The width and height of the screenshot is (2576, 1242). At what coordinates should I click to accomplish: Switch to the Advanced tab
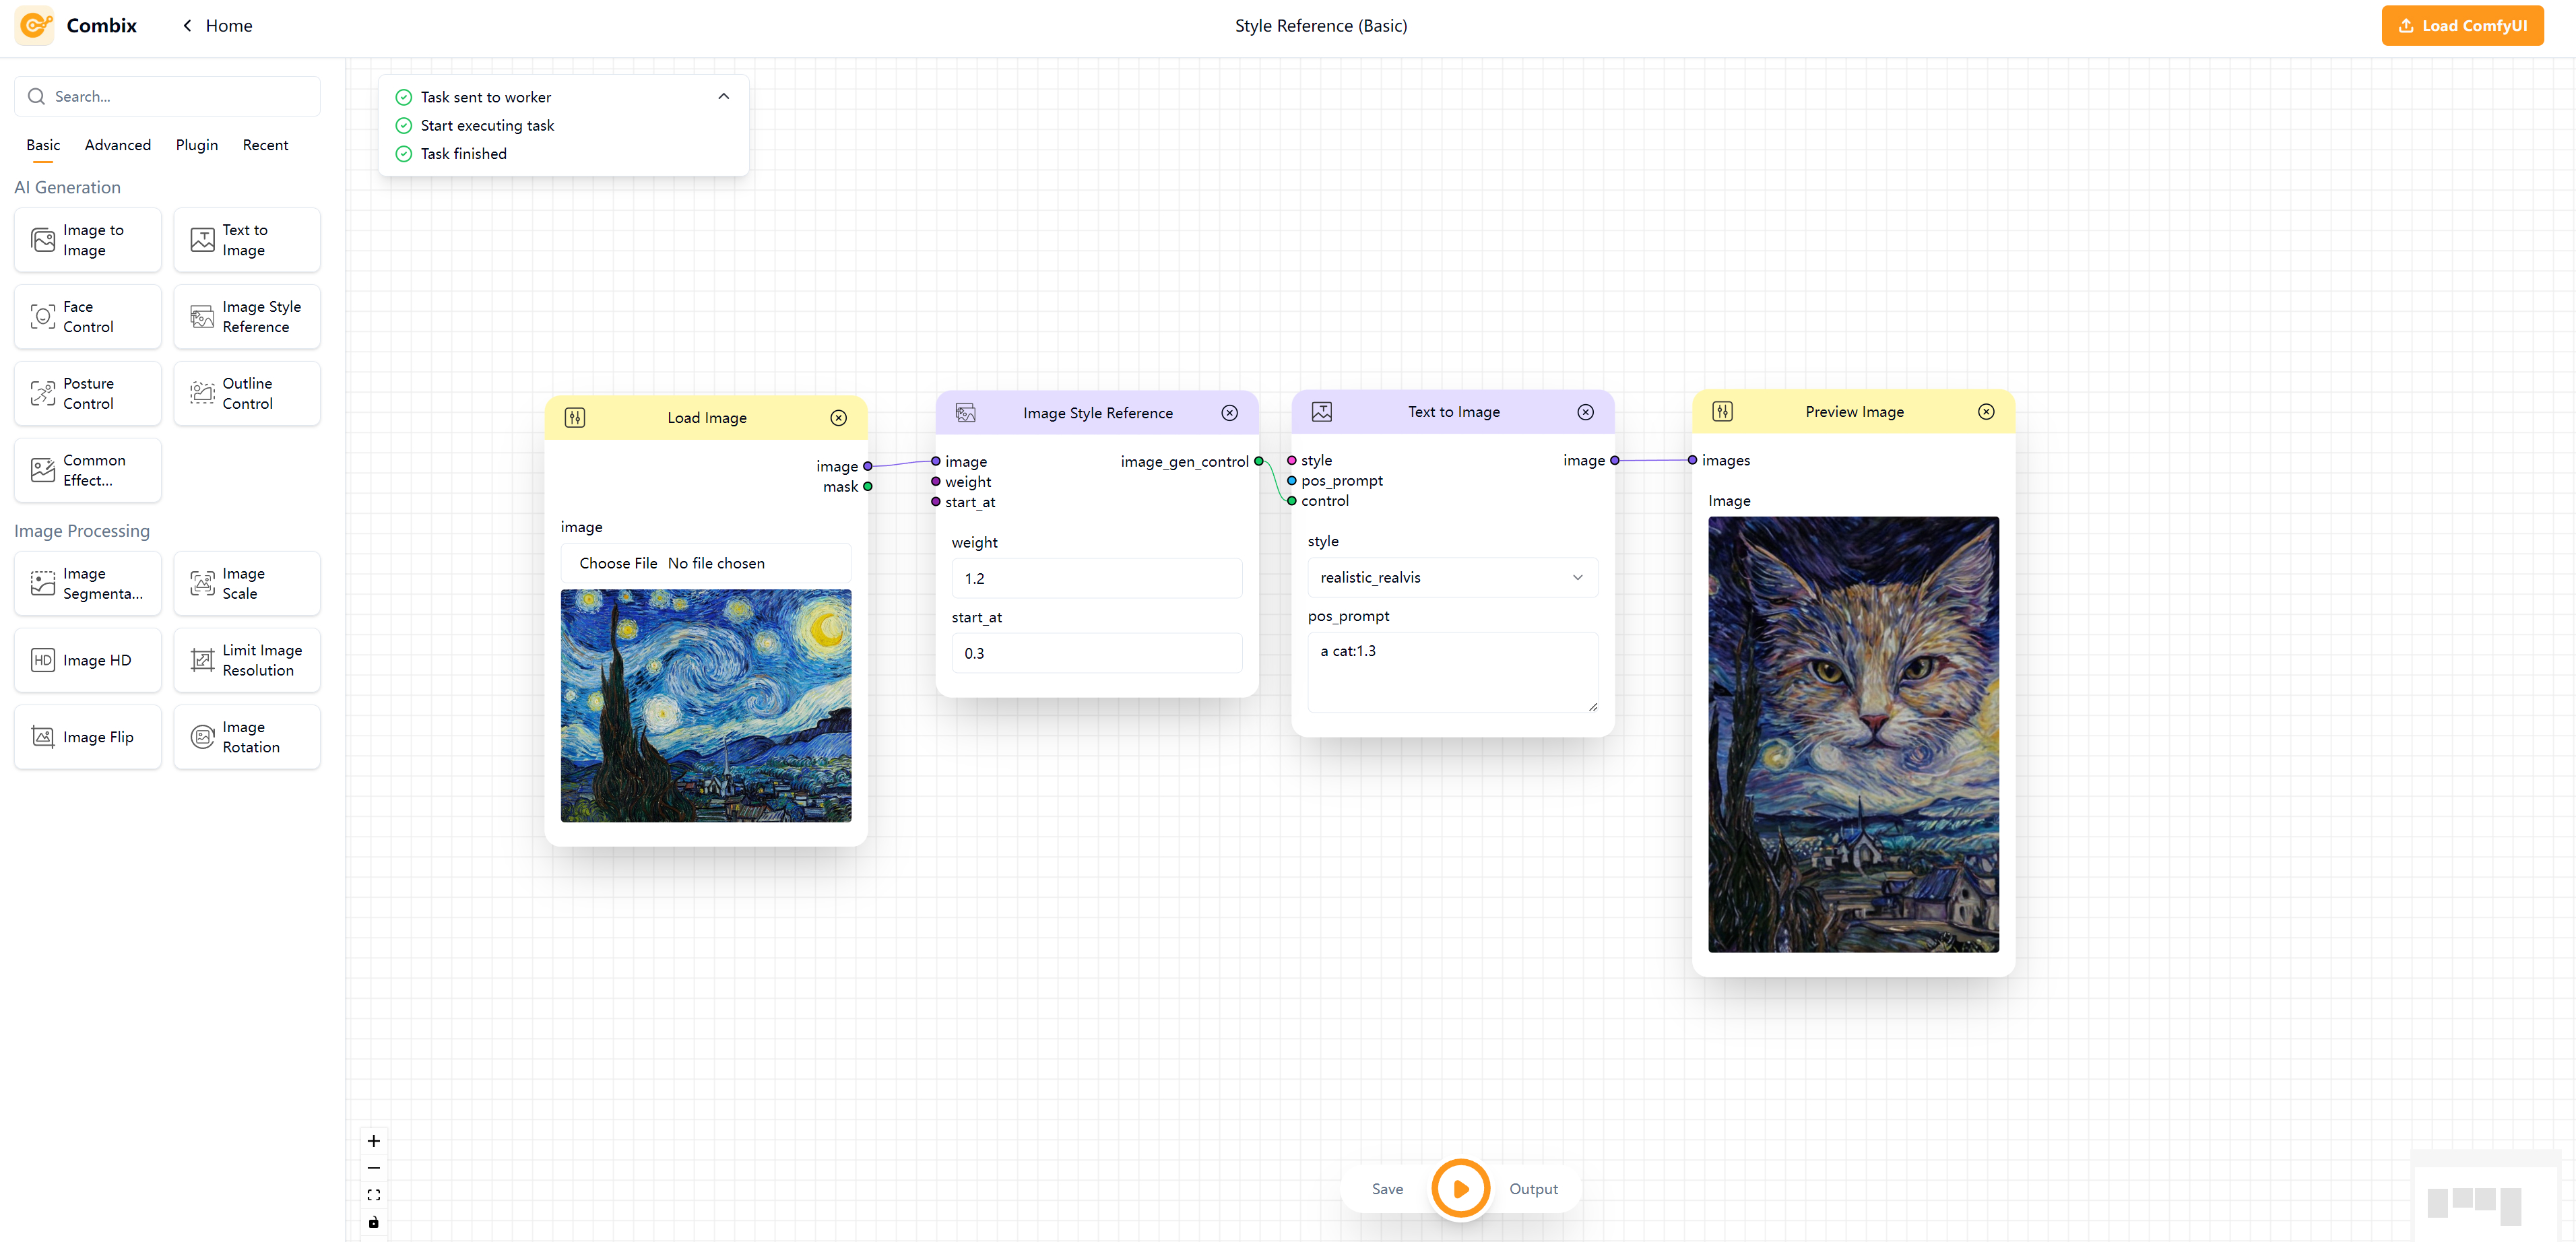118,145
